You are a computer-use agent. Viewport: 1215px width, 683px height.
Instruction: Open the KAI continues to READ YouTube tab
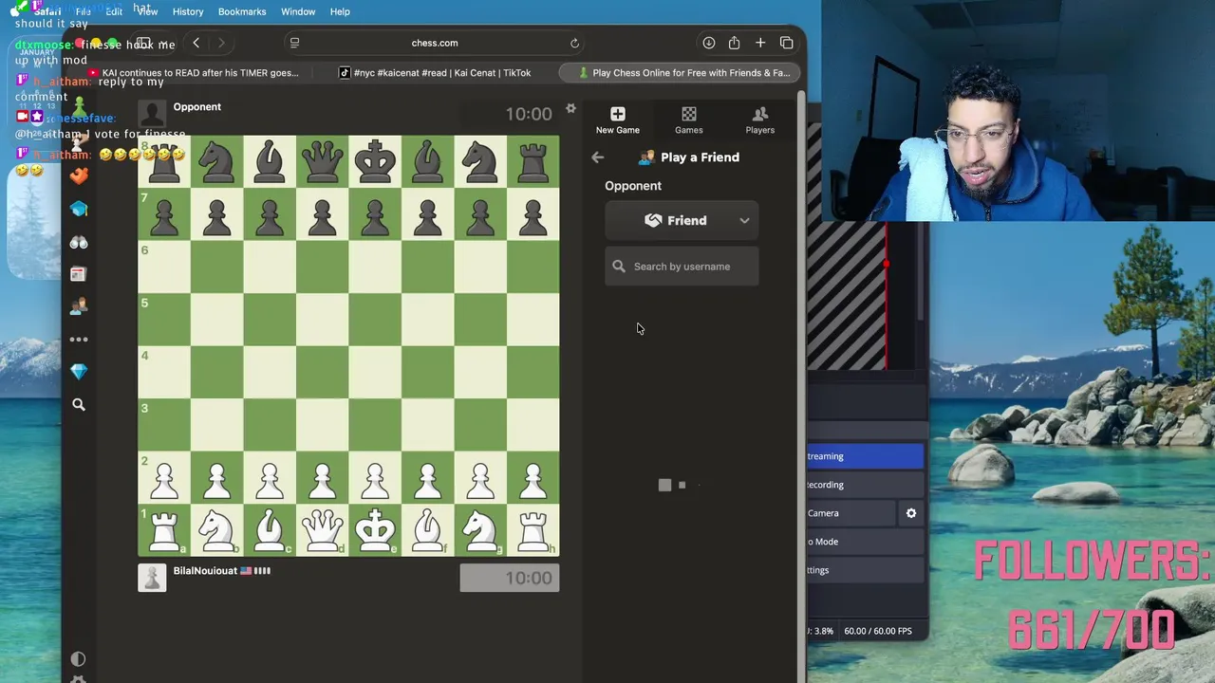click(x=195, y=72)
